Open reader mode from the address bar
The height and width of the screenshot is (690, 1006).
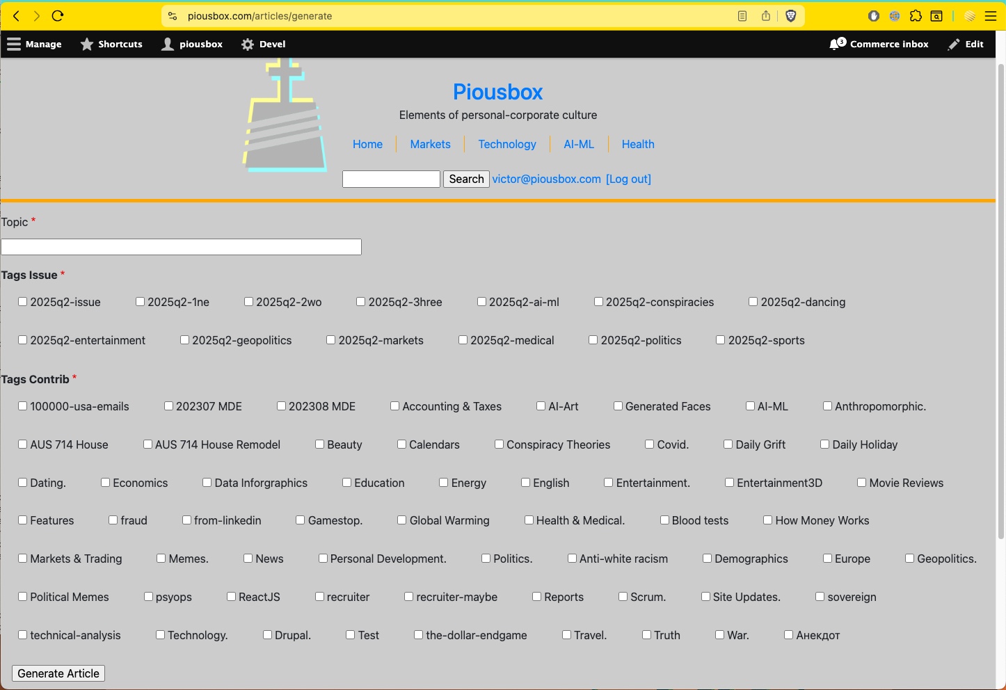(x=742, y=15)
